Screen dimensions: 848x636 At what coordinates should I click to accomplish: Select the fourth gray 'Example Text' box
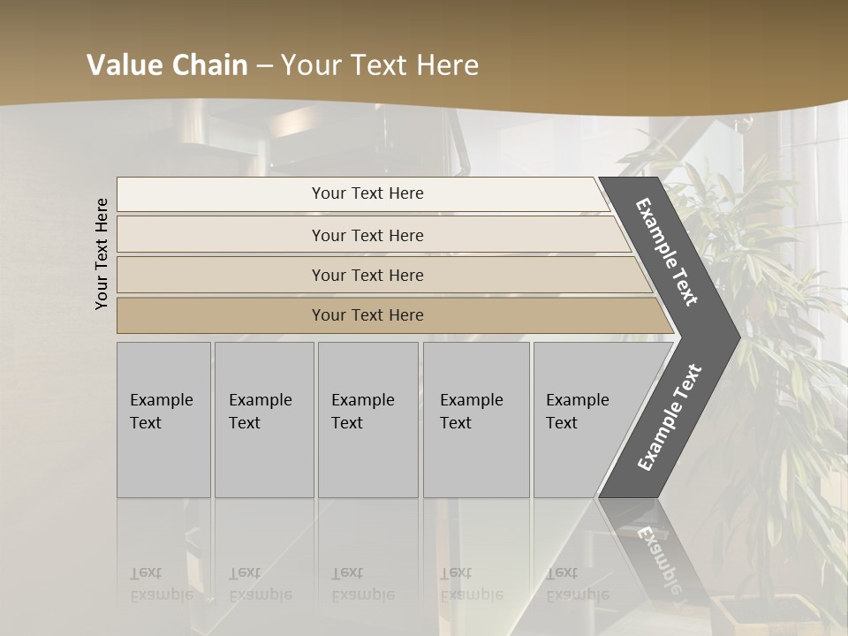pos(476,420)
